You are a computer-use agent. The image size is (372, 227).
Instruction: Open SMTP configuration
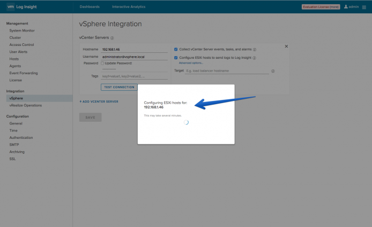pyautogui.click(x=14, y=145)
